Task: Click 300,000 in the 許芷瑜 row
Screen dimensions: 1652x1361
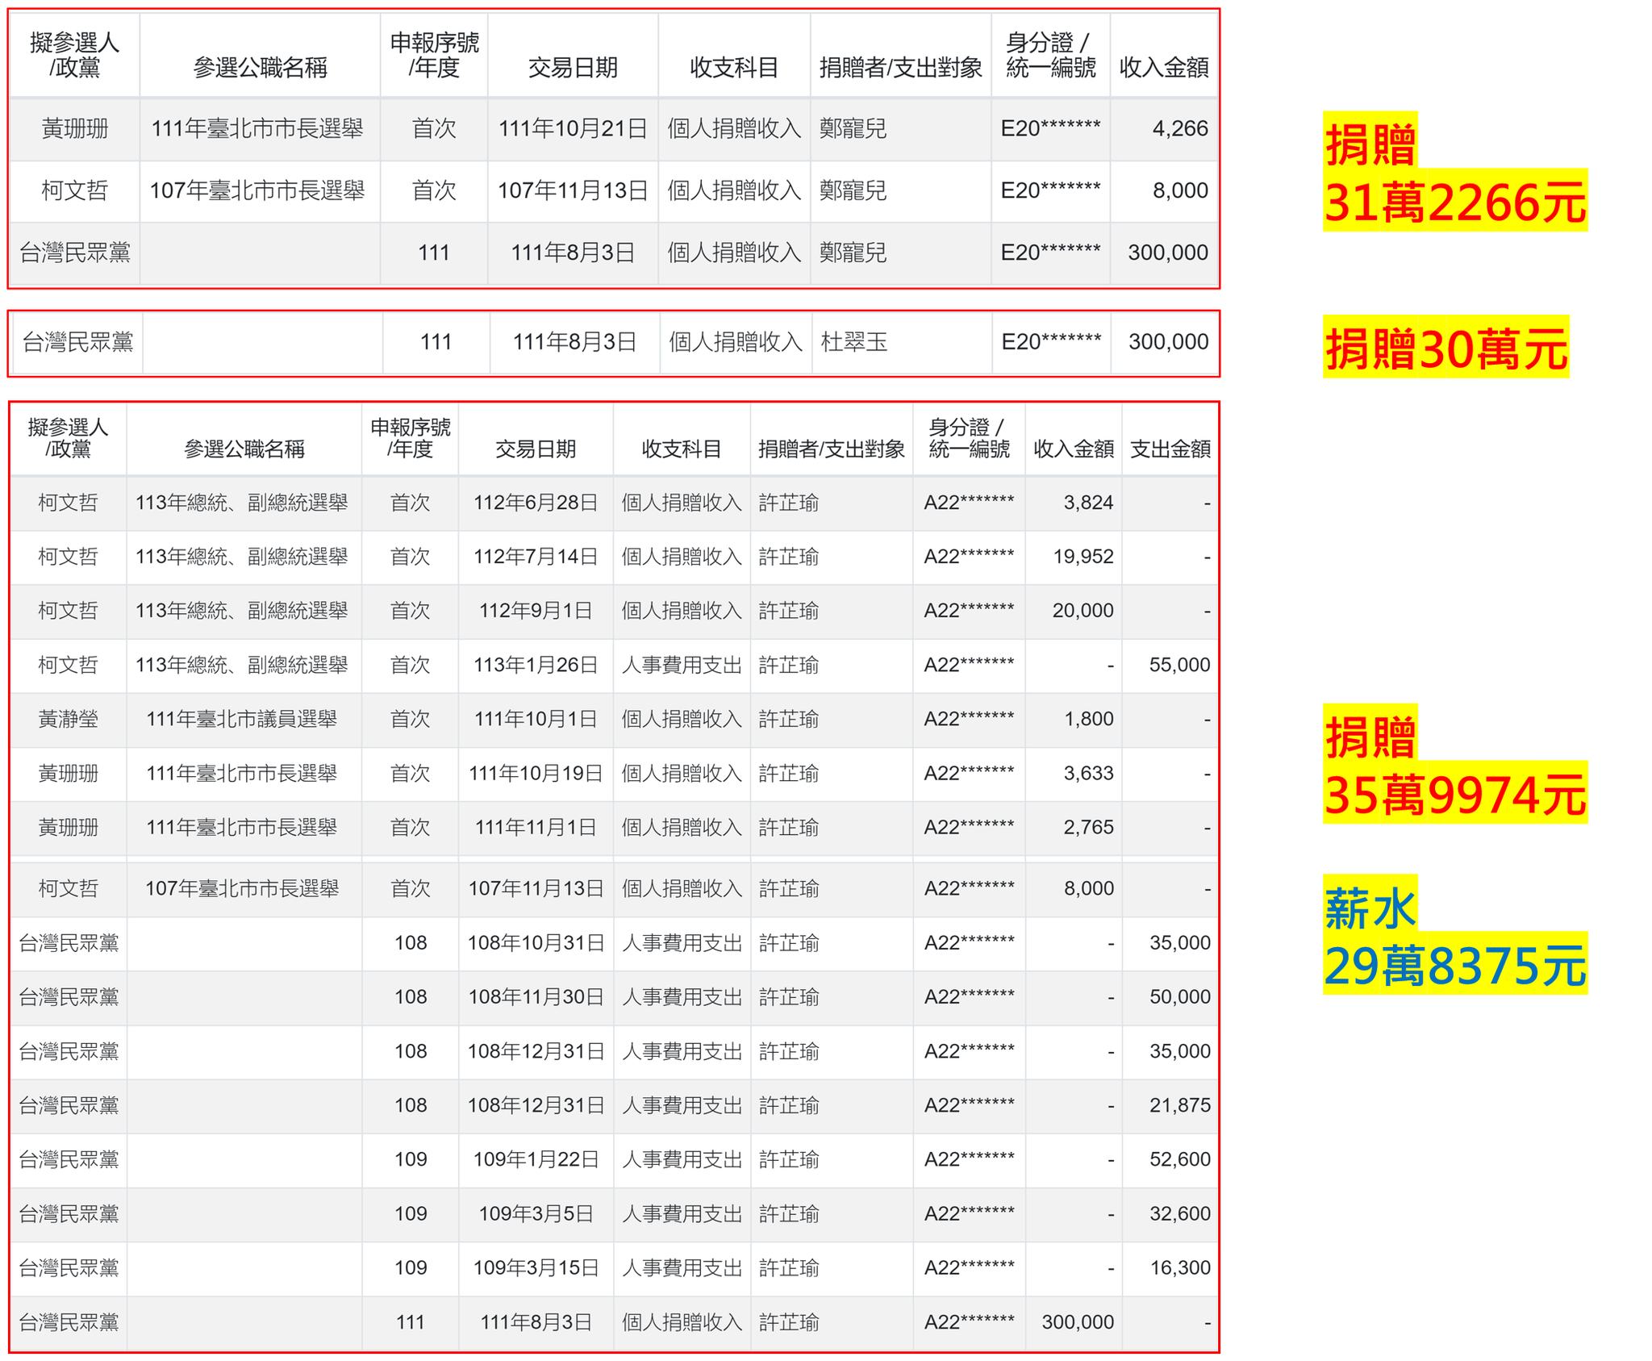Action: tap(1077, 1322)
